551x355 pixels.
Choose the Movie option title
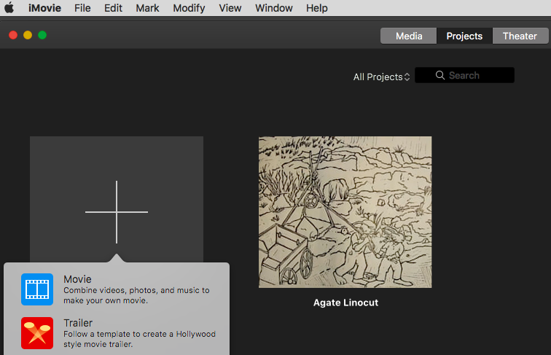pos(77,279)
